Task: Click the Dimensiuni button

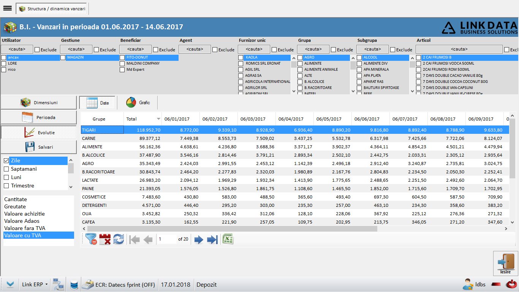Action: point(39,103)
